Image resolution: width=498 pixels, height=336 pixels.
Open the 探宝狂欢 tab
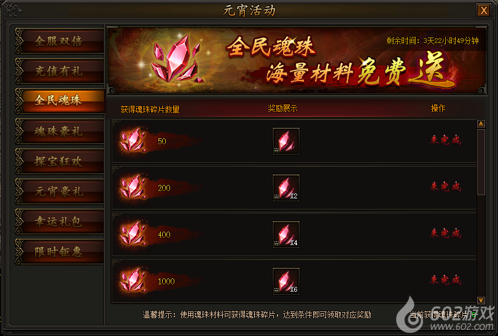tap(60, 162)
